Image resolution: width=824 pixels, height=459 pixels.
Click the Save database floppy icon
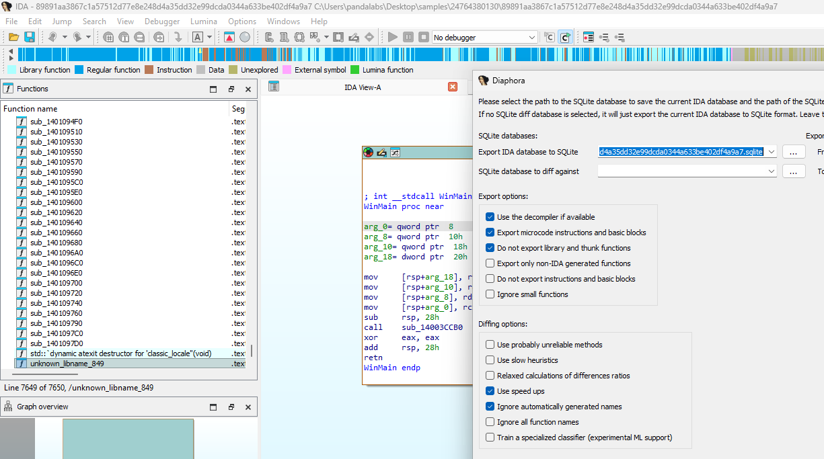pyautogui.click(x=30, y=37)
